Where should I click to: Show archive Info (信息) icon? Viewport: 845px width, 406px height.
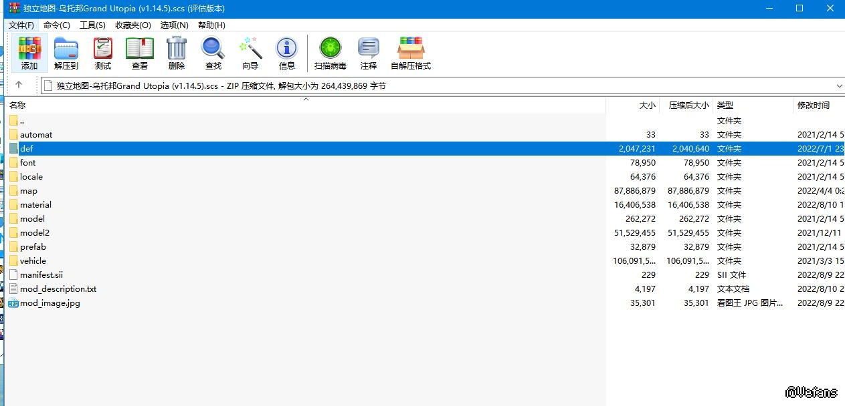287,52
